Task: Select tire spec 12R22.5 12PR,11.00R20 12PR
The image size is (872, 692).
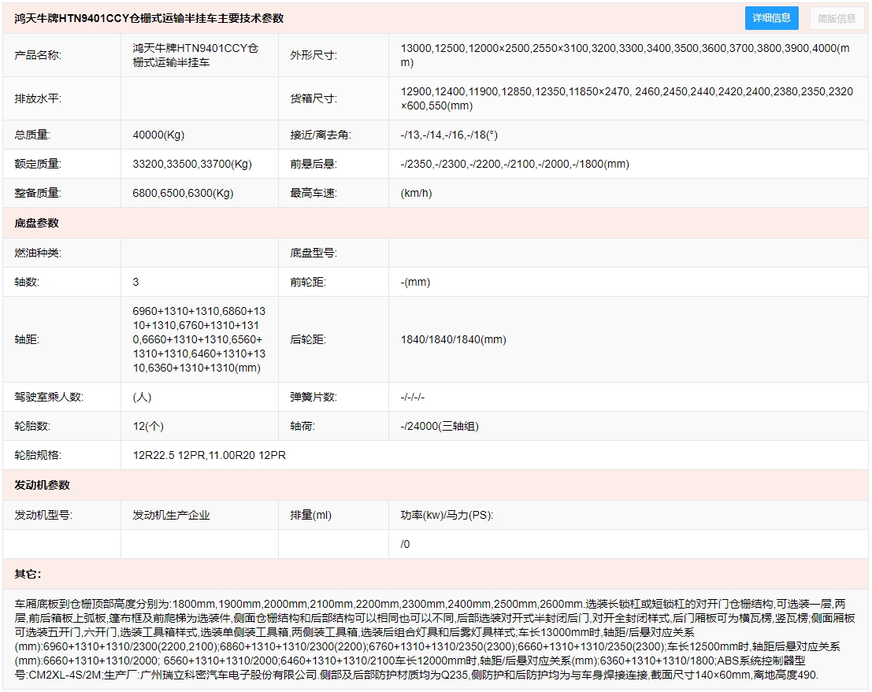Action: 209,455
